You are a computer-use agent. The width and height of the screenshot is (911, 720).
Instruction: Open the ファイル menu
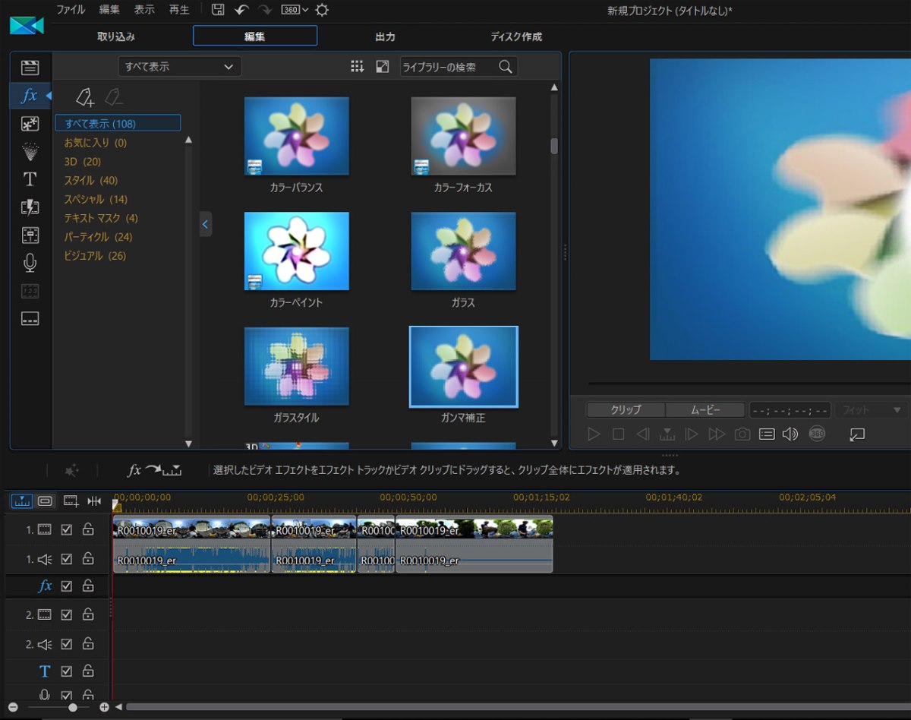pyautogui.click(x=71, y=10)
